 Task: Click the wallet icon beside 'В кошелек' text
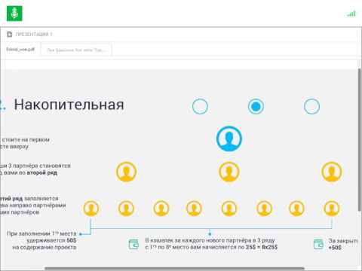click(x=133, y=244)
